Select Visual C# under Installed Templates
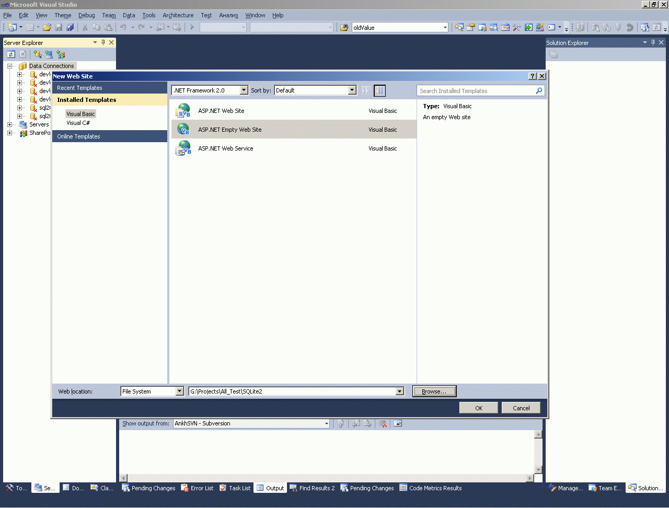This screenshot has height=508, width=669. [78, 123]
